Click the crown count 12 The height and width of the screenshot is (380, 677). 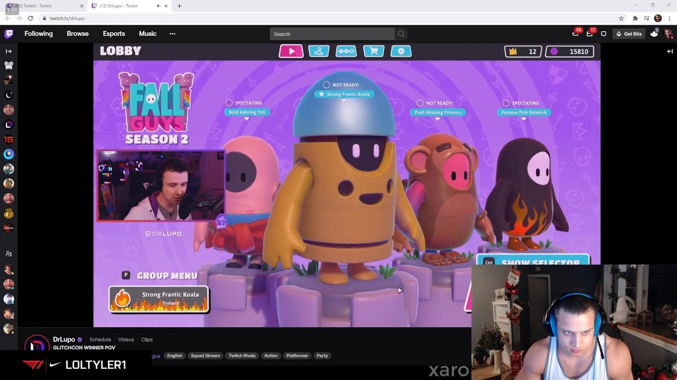[523, 52]
